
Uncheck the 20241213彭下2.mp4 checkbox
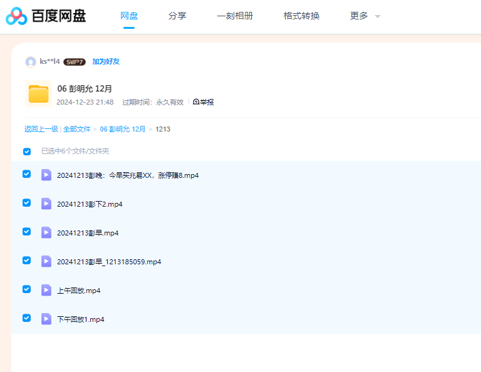(x=27, y=203)
